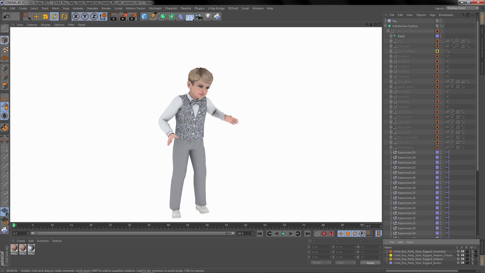Open the Bookmarks menu in Object Manager
485x273 pixels.
446,15
